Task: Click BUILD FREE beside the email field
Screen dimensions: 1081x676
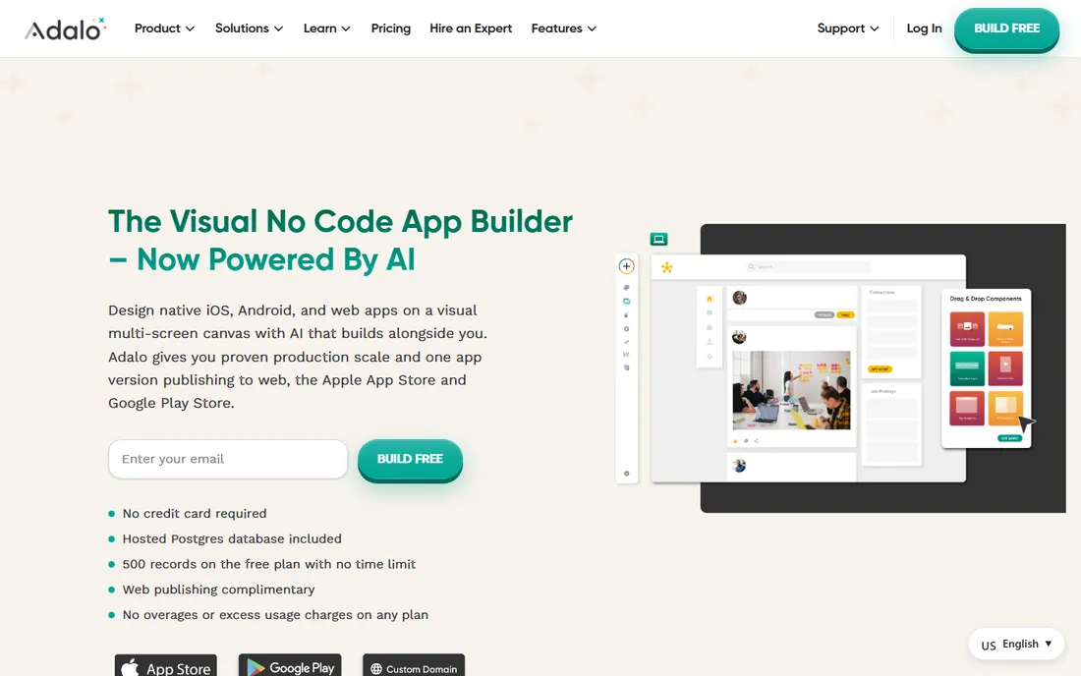Action: tap(410, 459)
